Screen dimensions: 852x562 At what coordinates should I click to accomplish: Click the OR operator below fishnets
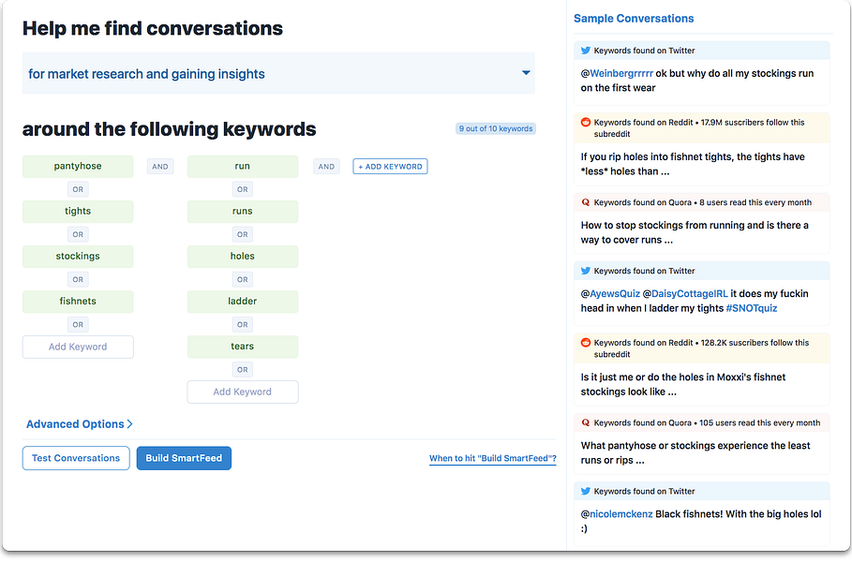pyautogui.click(x=78, y=325)
